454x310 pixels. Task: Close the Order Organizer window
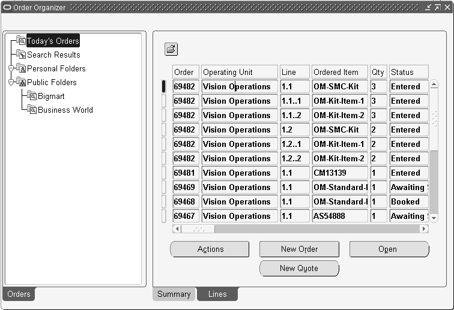[447, 7]
